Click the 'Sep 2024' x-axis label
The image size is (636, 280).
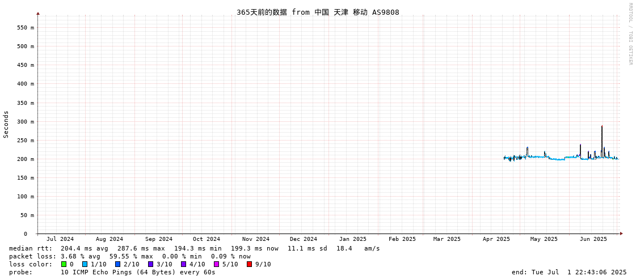pos(159,239)
